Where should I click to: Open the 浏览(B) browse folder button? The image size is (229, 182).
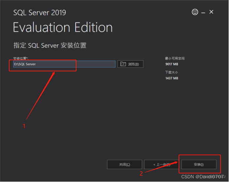pyautogui.click(x=131, y=64)
